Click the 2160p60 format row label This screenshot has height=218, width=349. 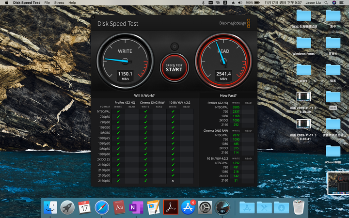[x=104, y=181]
